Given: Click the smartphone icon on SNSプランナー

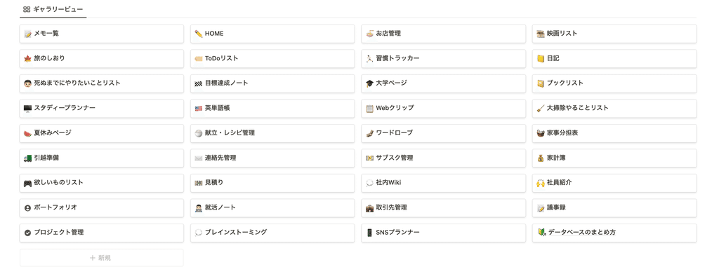Looking at the screenshot, I should tap(369, 233).
